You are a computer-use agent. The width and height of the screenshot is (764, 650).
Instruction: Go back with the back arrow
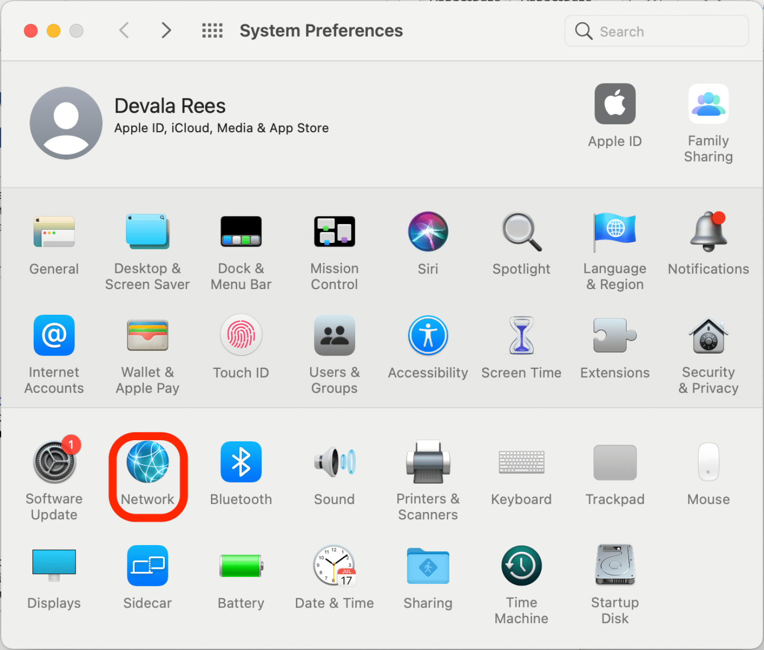[x=124, y=31]
